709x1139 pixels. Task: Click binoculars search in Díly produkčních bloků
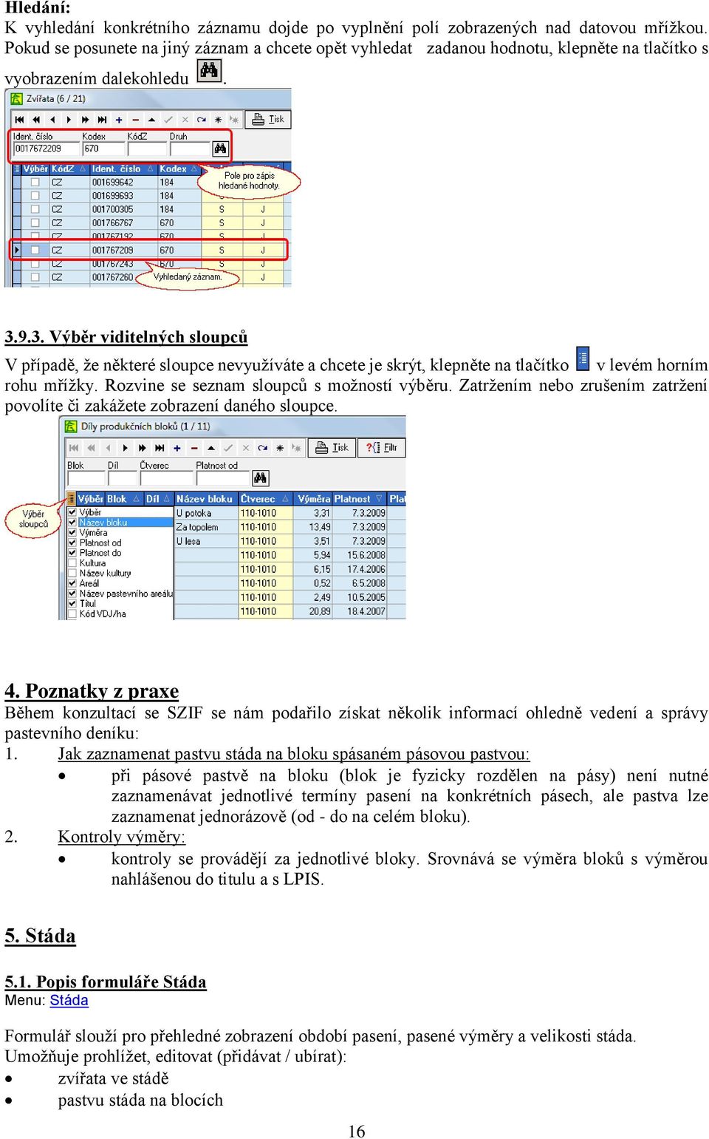click(x=261, y=478)
